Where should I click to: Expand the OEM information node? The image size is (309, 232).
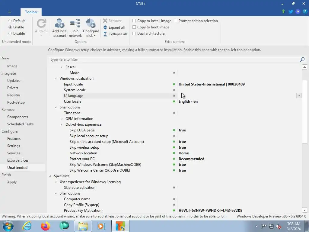point(62,119)
